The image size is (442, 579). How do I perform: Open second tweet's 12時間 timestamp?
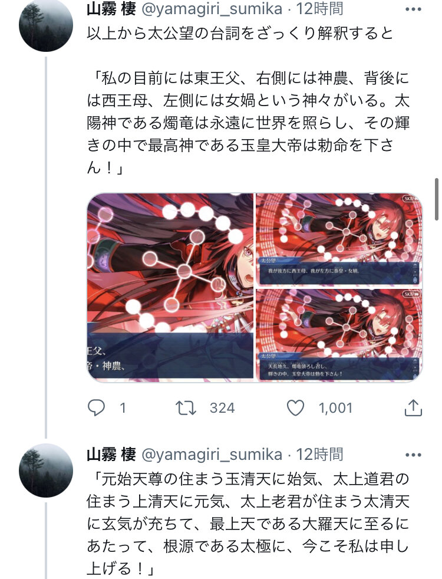click(320, 455)
